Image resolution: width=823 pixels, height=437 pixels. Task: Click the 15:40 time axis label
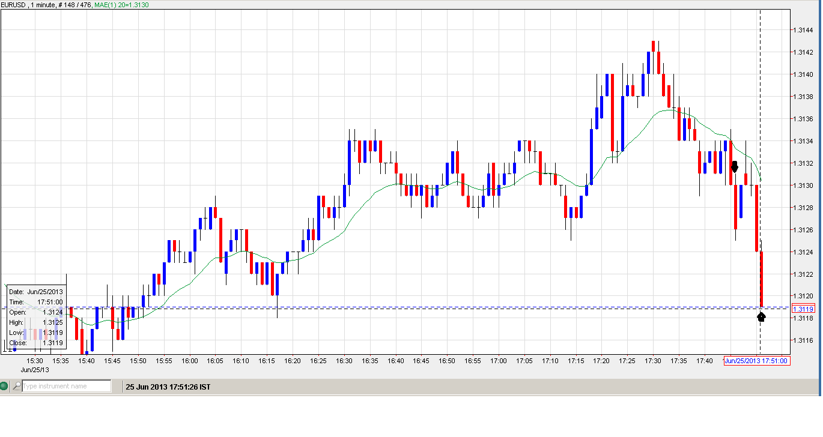coord(87,361)
